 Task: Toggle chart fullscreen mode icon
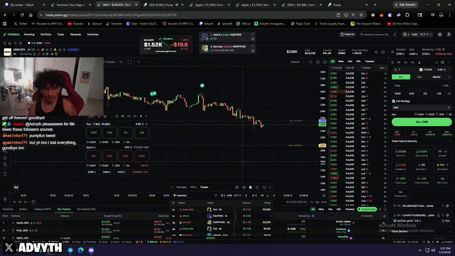[x=129, y=62]
